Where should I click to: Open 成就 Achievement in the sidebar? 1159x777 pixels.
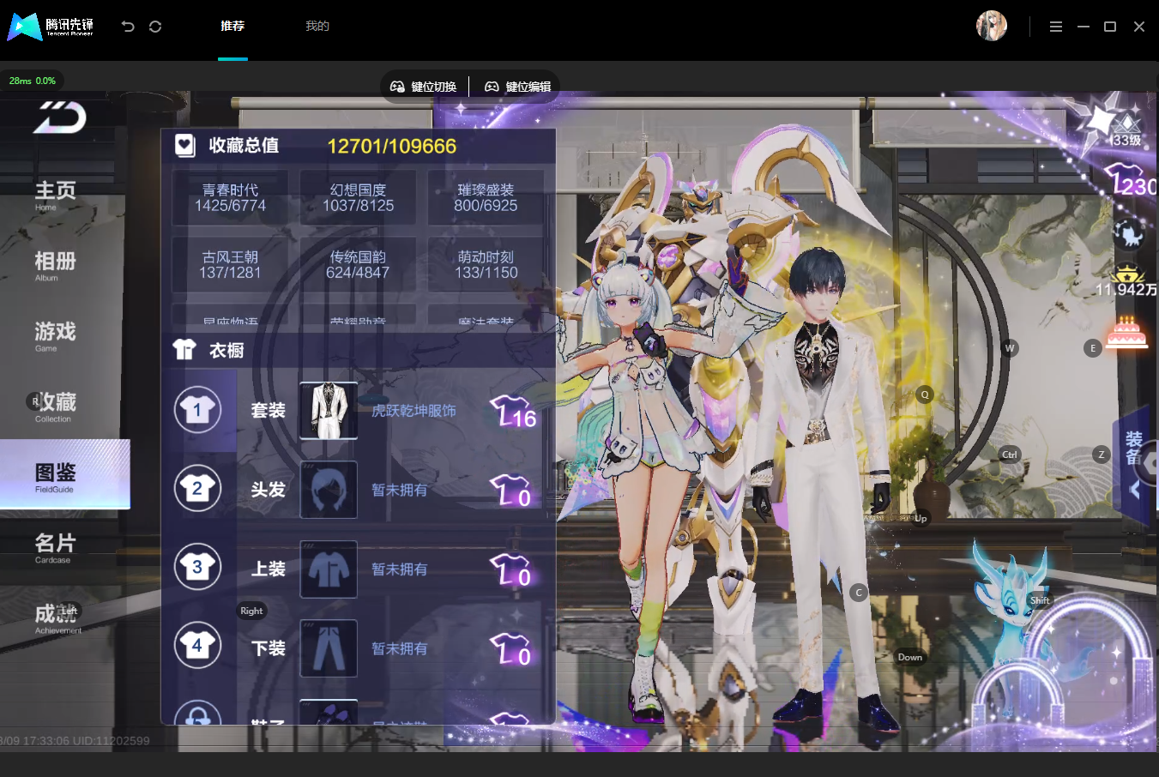click(58, 617)
